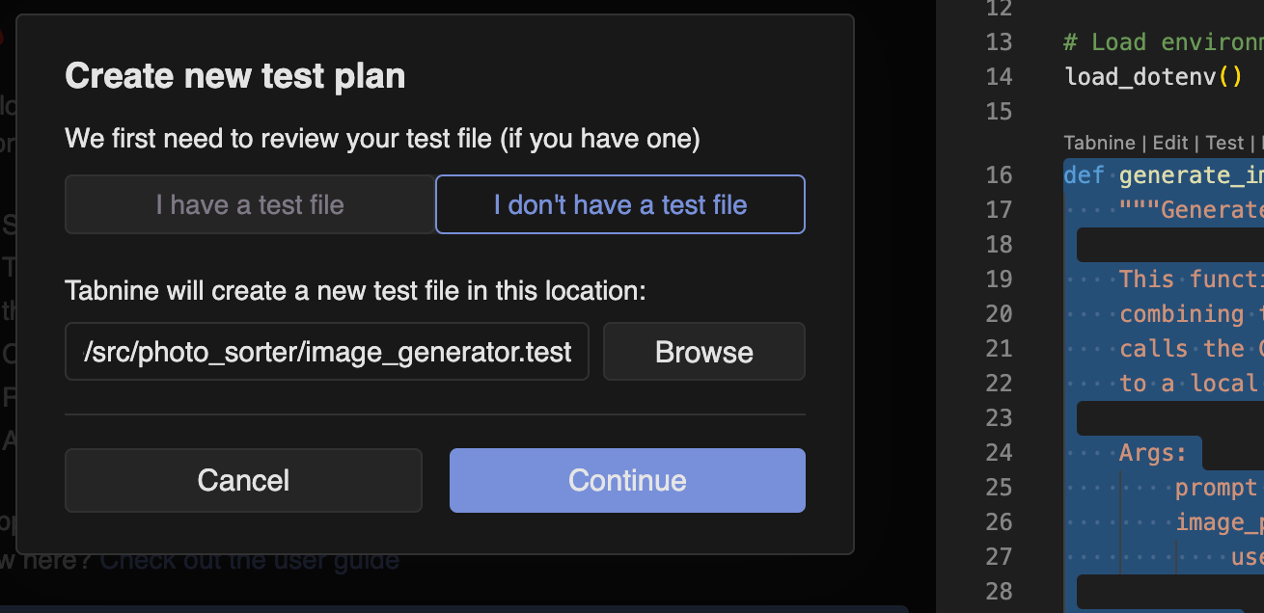Click Continue to create test plan
Image resolution: width=1264 pixels, height=613 pixels.
tap(627, 480)
